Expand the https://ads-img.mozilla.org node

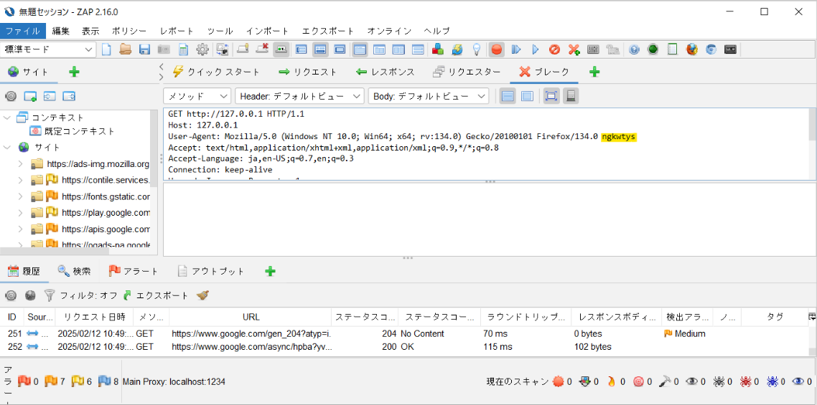20,164
